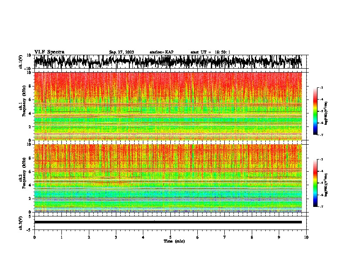Click the ch.2 color bar legend text
345x266 pixels.
[x=326, y=185]
